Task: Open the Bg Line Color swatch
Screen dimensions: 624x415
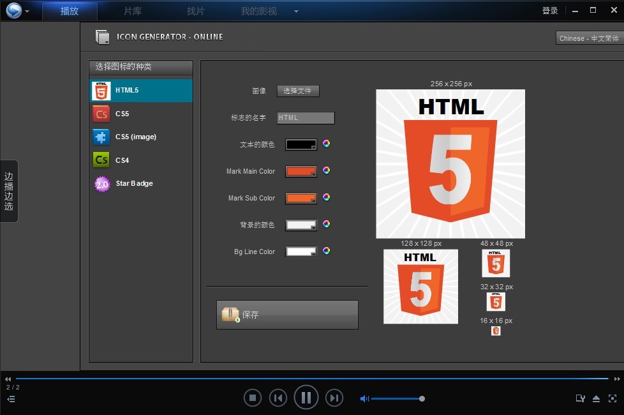Action: [x=301, y=252]
